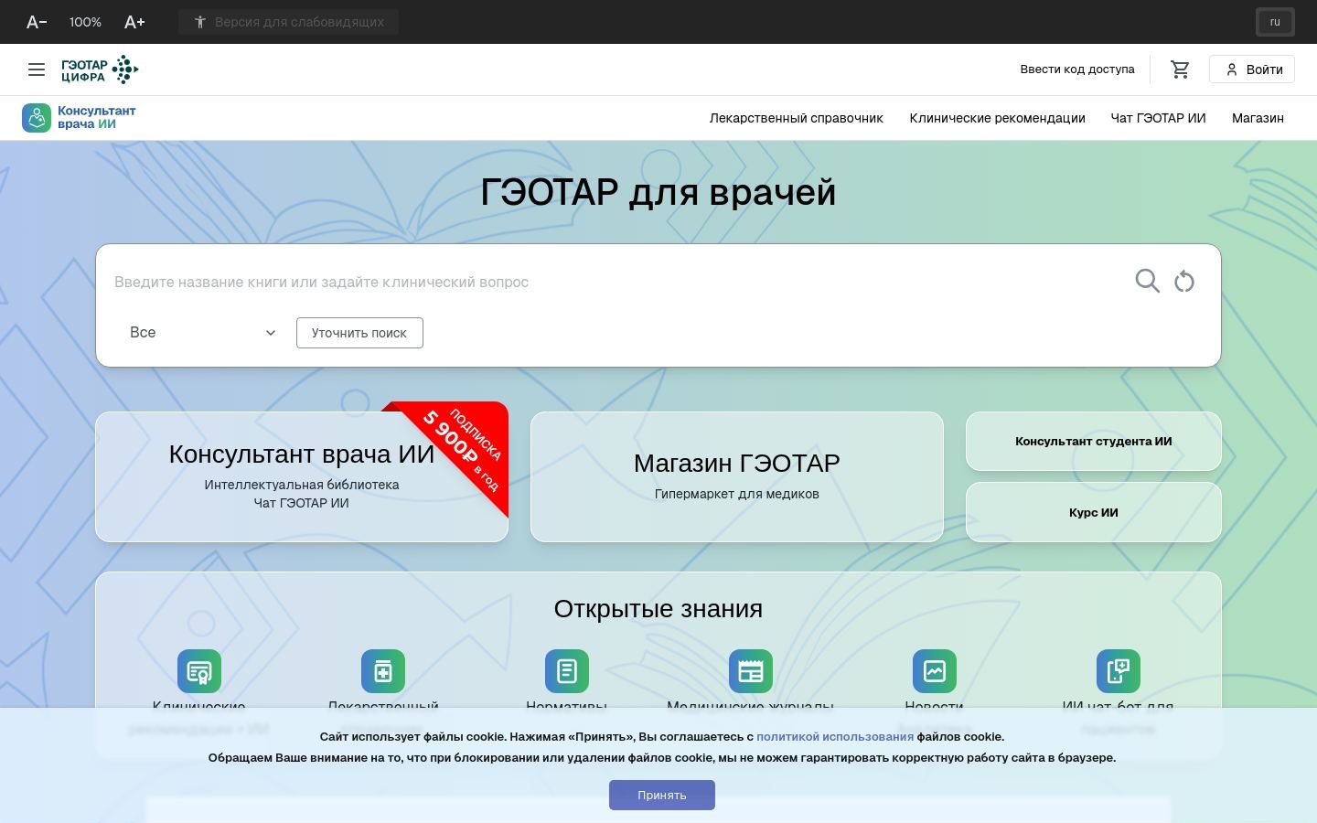
Task: Click into the clinical question search field
Action: click(613, 282)
